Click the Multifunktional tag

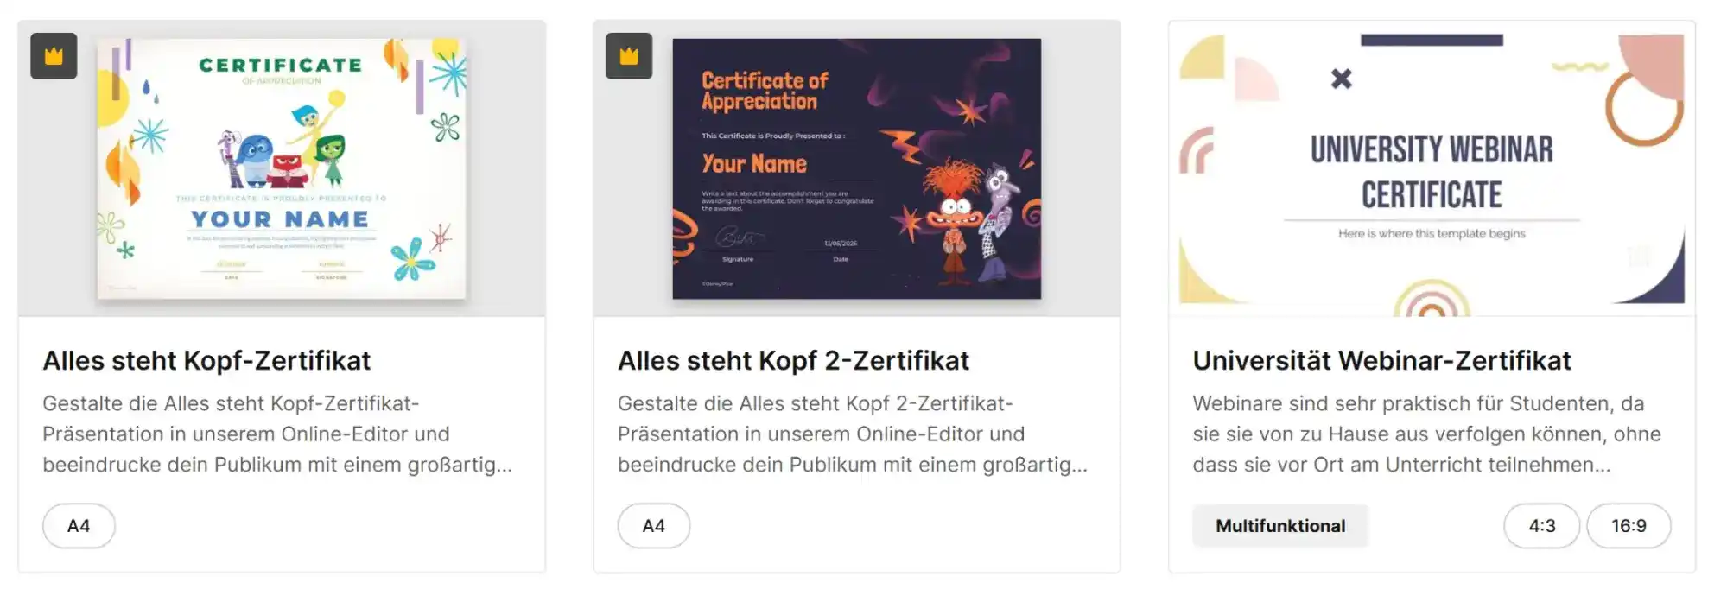tap(1280, 526)
